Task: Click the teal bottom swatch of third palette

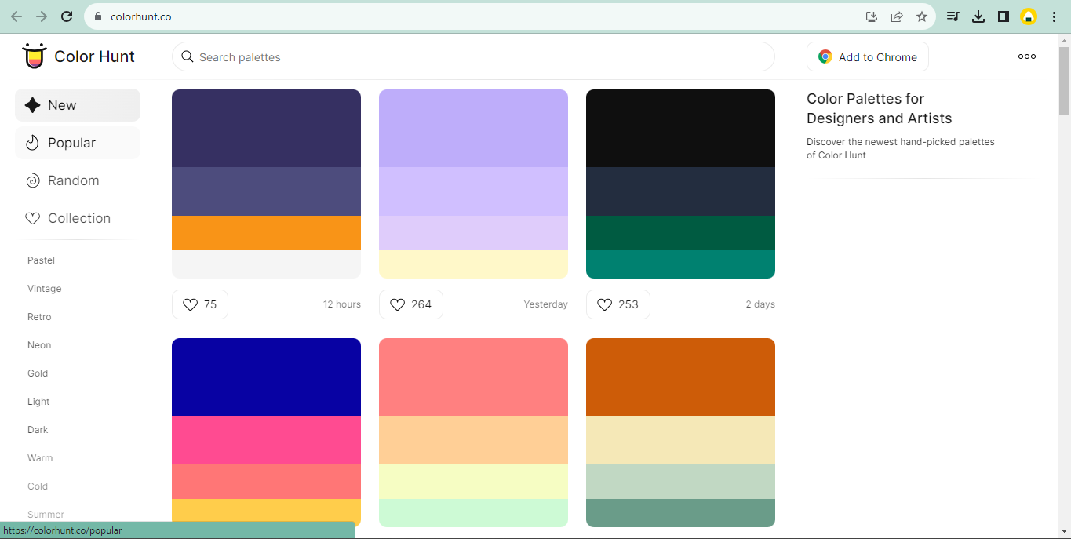Action: [x=680, y=264]
